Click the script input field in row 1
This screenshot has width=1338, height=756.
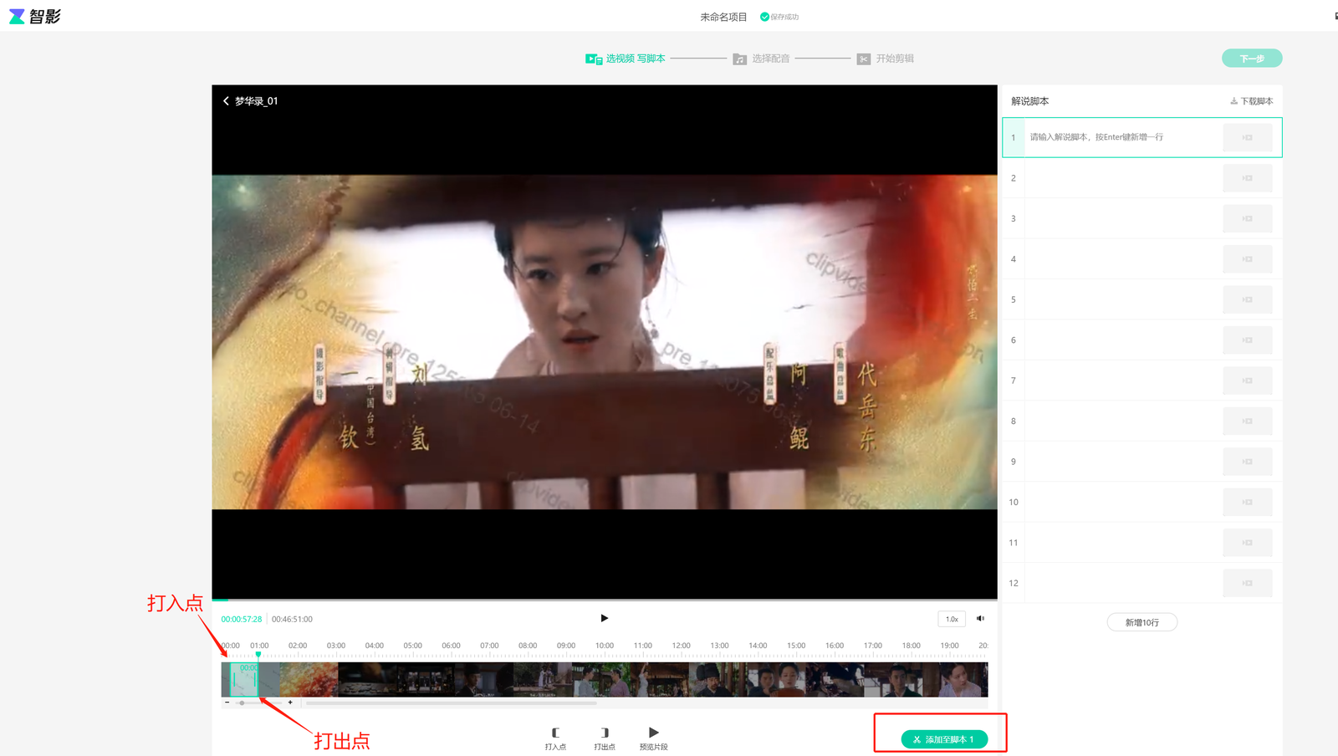(x=1123, y=137)
